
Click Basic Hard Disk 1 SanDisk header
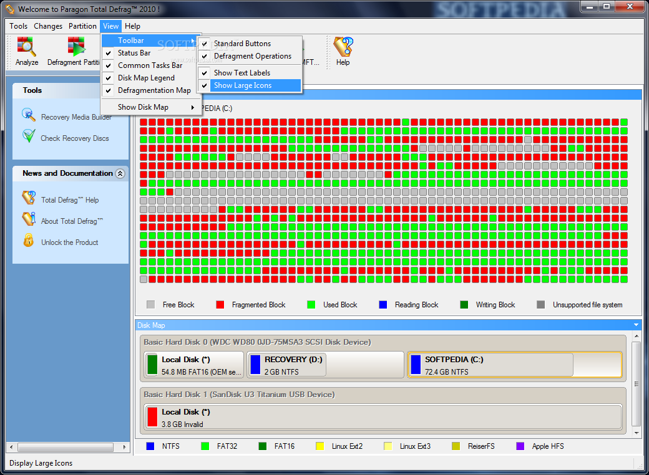(x=239, y=395)
